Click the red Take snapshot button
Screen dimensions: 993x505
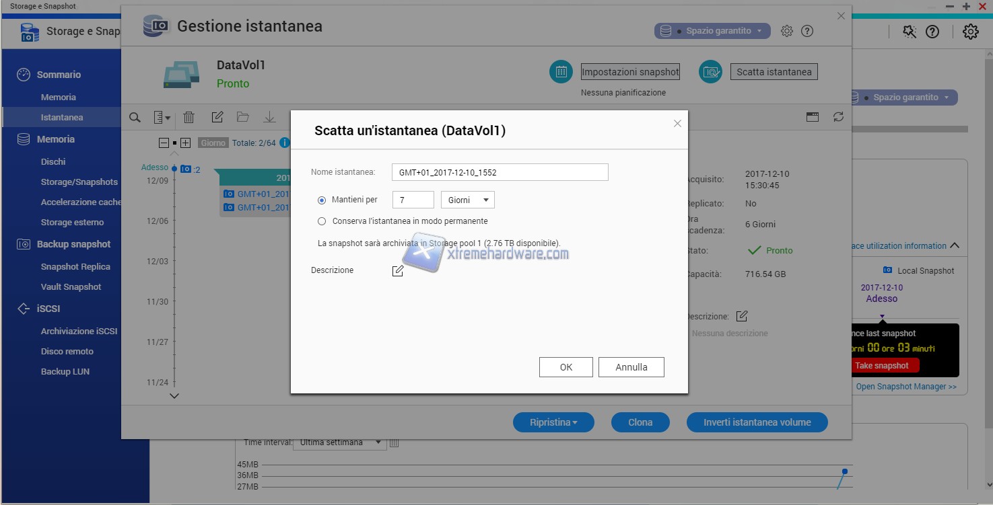(881, 366)
